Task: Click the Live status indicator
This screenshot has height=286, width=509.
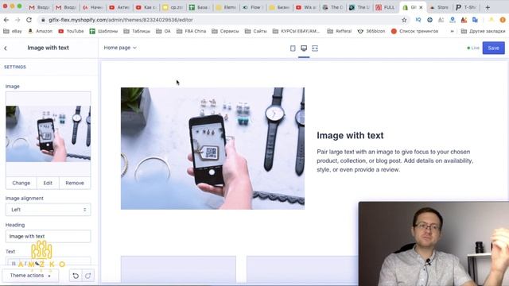Action: pos(473,48)
